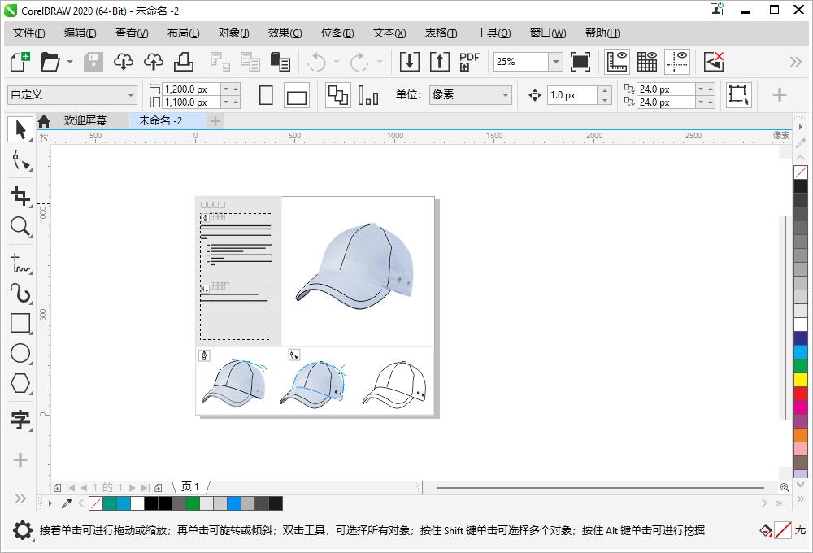Image resolution: width=813 pixels, height=553 pixels.
Task: Switch to the 欢迎屏幕 tab
Action: pos(85,121)
